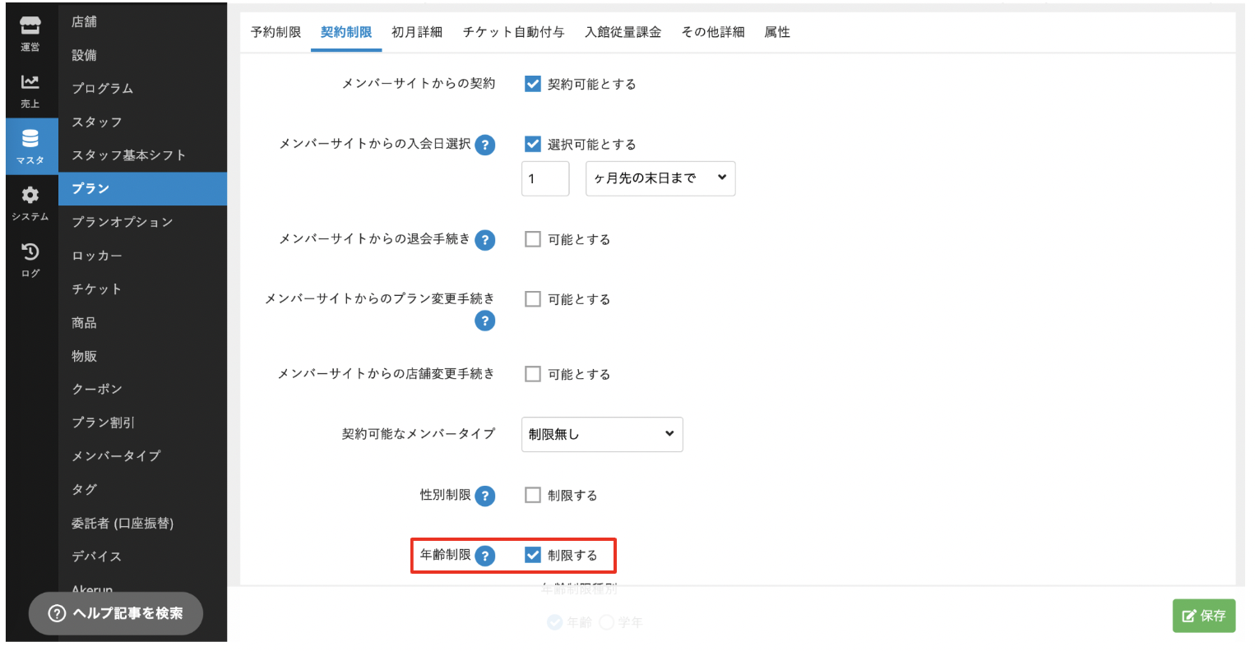Expand 契約可能なメンバータイプ dropdown
1255x651 pixels.
tap(601, 434)
